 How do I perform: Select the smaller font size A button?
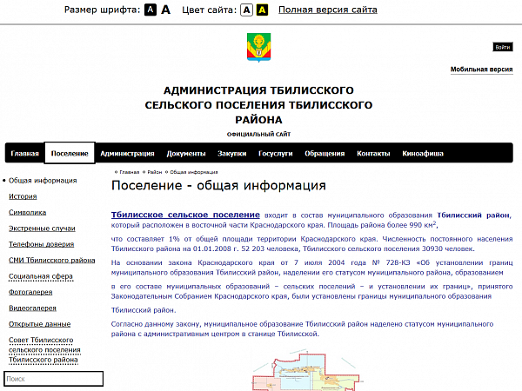(x=151, y=10)
